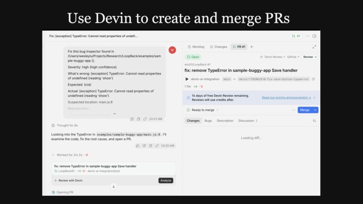Select the Changes sub-tab under Ready to merge
363x204 pixels.
[193, 121]
